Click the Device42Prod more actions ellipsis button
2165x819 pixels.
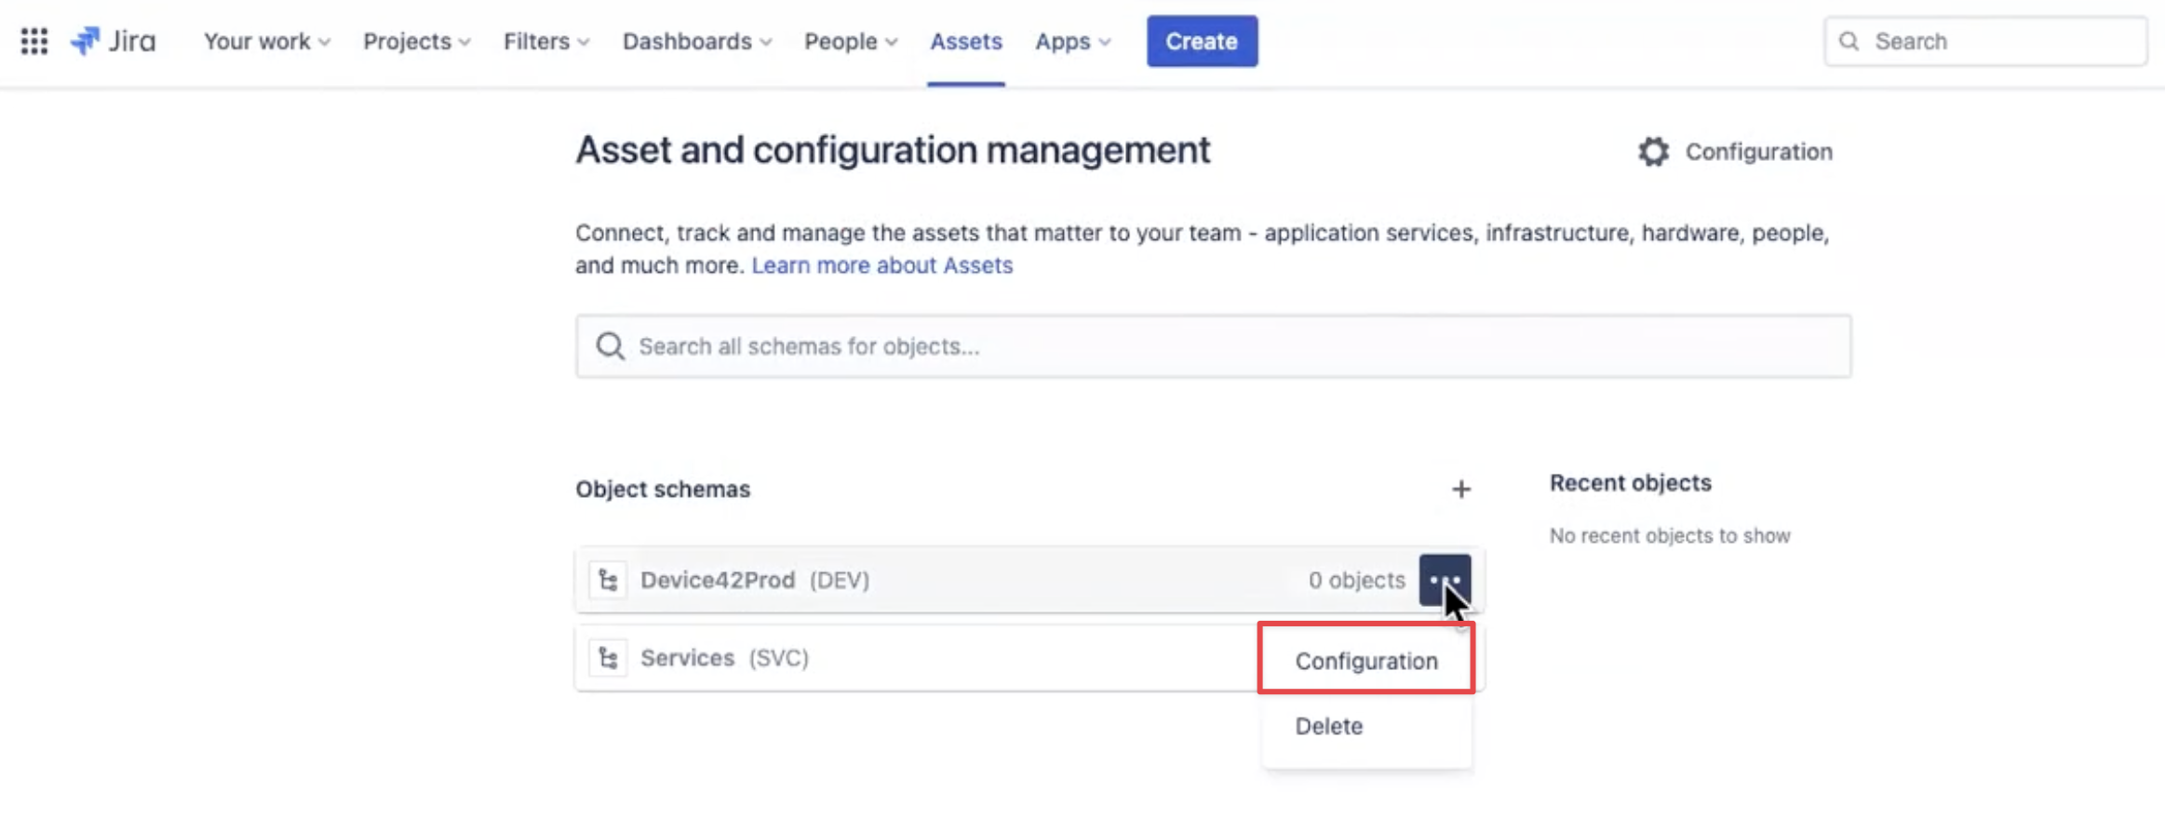click(1444, 580)
